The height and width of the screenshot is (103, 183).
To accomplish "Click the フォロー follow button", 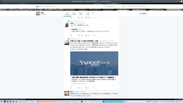I will point(144,13).
